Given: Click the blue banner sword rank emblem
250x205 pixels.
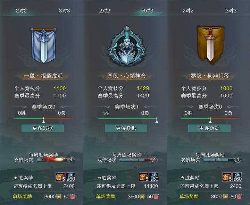Looking at the screenshot, I should point(43,45).
